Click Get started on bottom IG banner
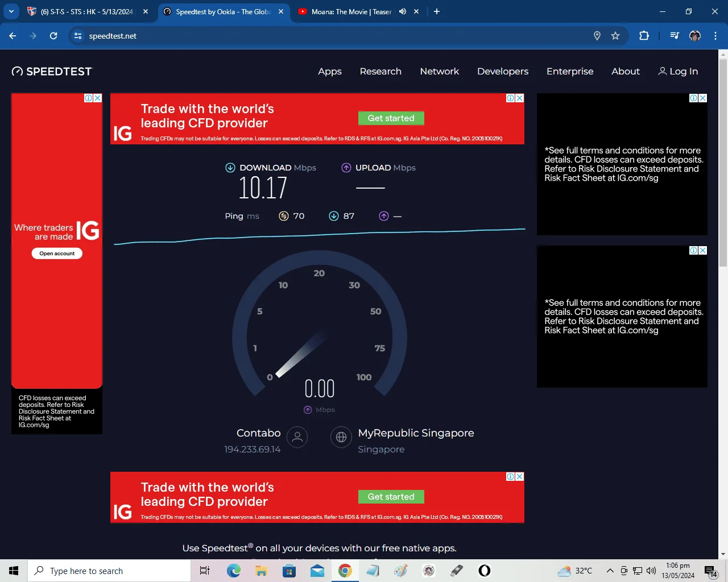728x582 pixels. (391, 497)
